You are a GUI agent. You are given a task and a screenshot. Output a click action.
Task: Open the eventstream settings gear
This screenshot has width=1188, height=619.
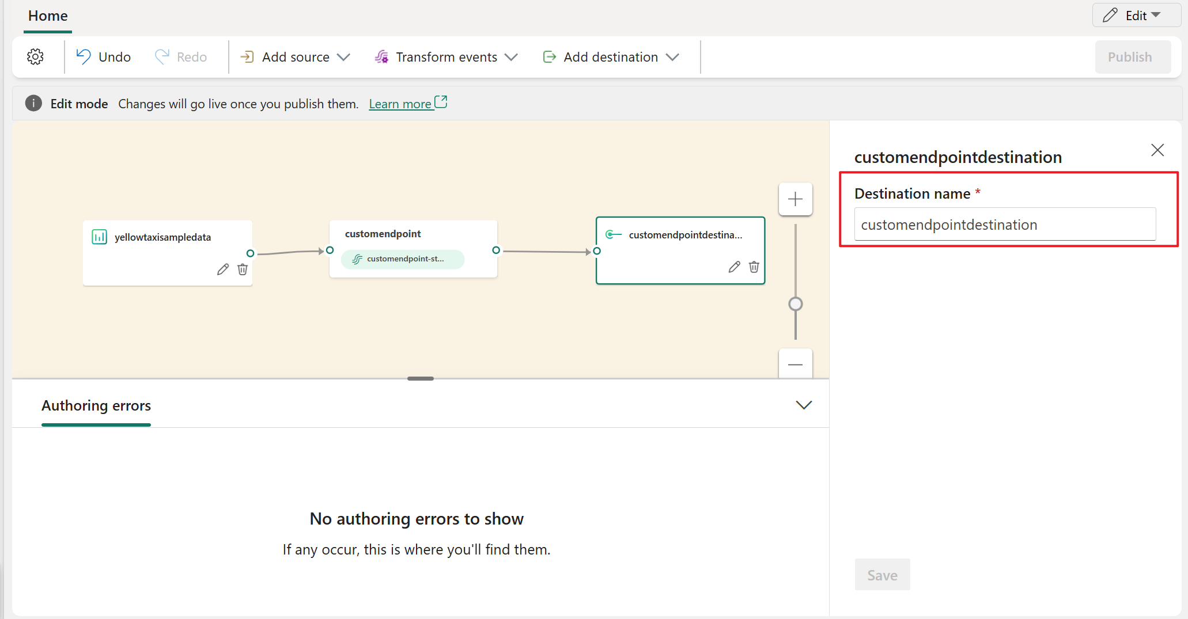point(36,57)
